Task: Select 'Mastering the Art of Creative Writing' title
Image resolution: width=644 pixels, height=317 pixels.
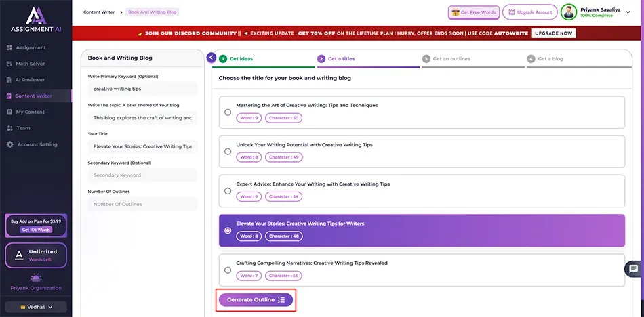Action: pyautogui.click(x=228, y=112)
